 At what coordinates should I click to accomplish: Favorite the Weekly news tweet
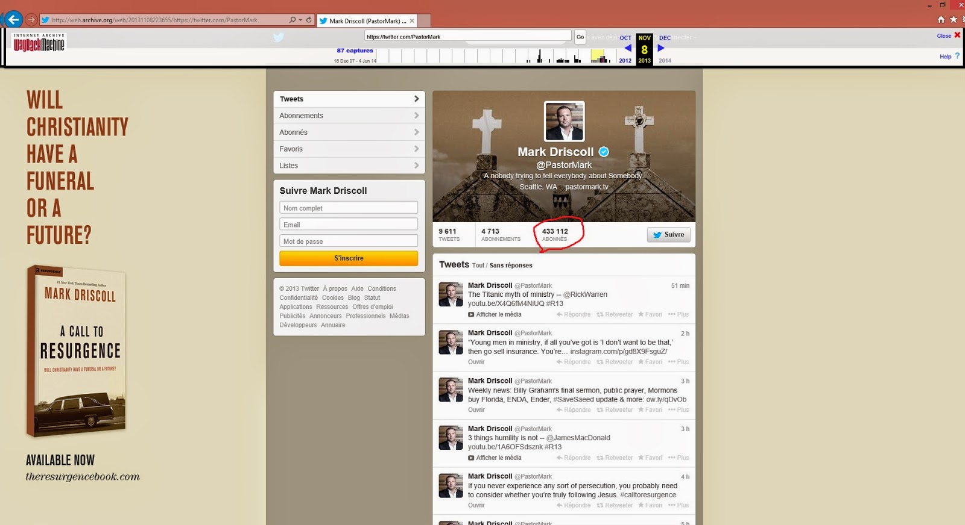[650, 410]
